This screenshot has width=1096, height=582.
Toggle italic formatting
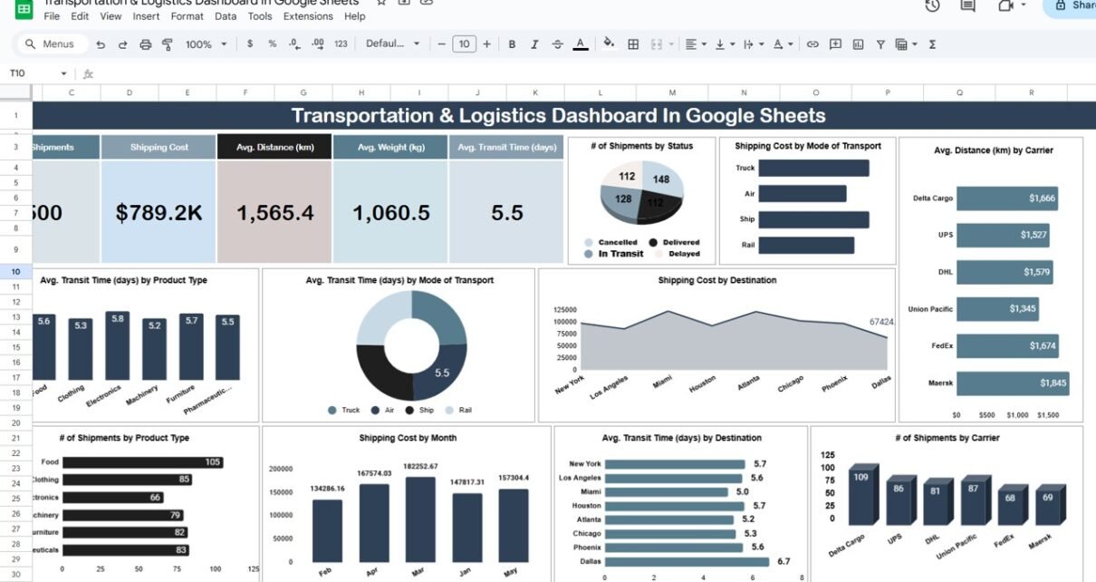pyautogui.click(x=534, y=44)
